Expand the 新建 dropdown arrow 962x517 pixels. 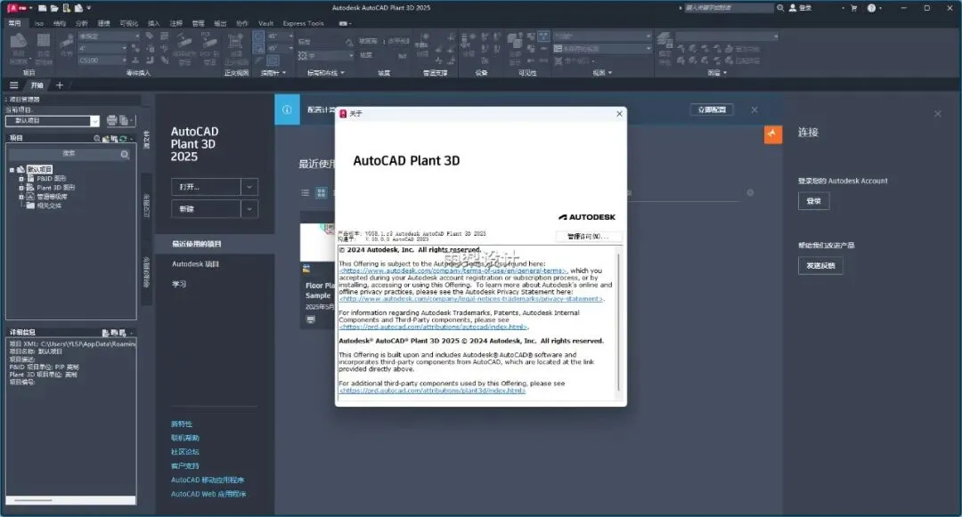(x=249, y=209)
